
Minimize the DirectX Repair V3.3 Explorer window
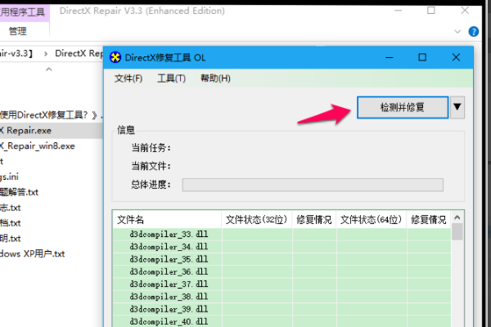coord(398,11)
